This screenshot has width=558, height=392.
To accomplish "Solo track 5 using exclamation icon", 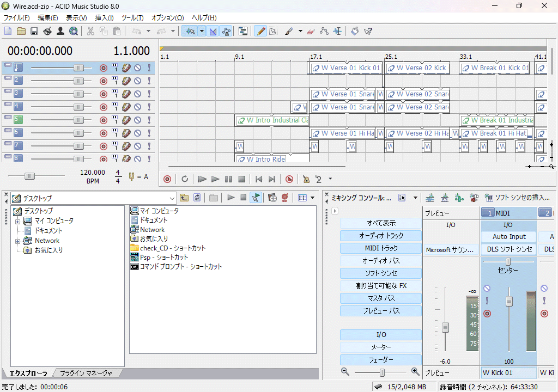I will pos(149,120).
